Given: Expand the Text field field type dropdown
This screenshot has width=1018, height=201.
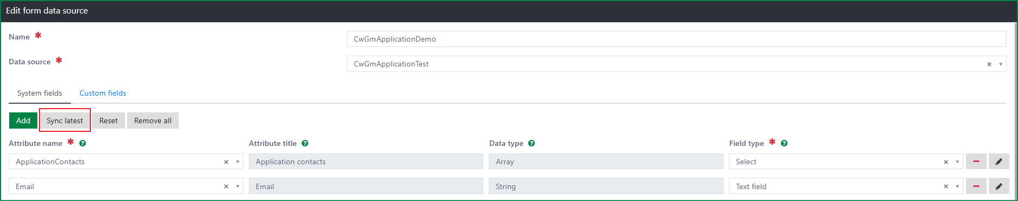Looking at the screenshot, I should (x=957, y=186).
